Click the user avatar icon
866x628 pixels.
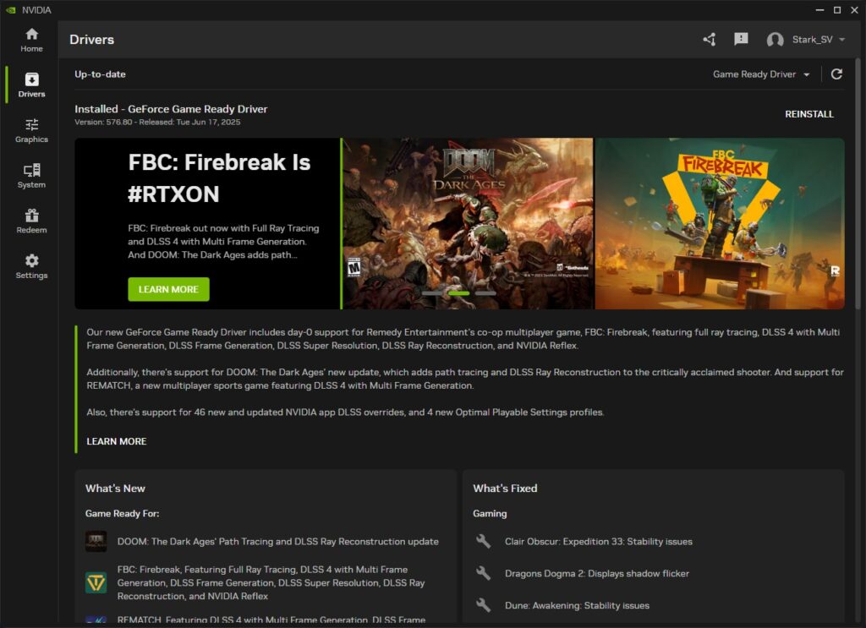pyautogui.click(x=775, y=40)
